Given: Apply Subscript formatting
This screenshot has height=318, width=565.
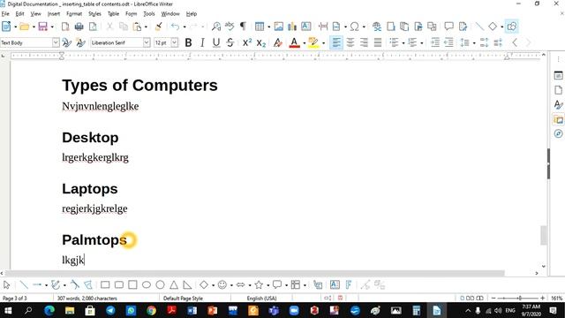Looking at the screenshot, I should (x=261, y=42).
